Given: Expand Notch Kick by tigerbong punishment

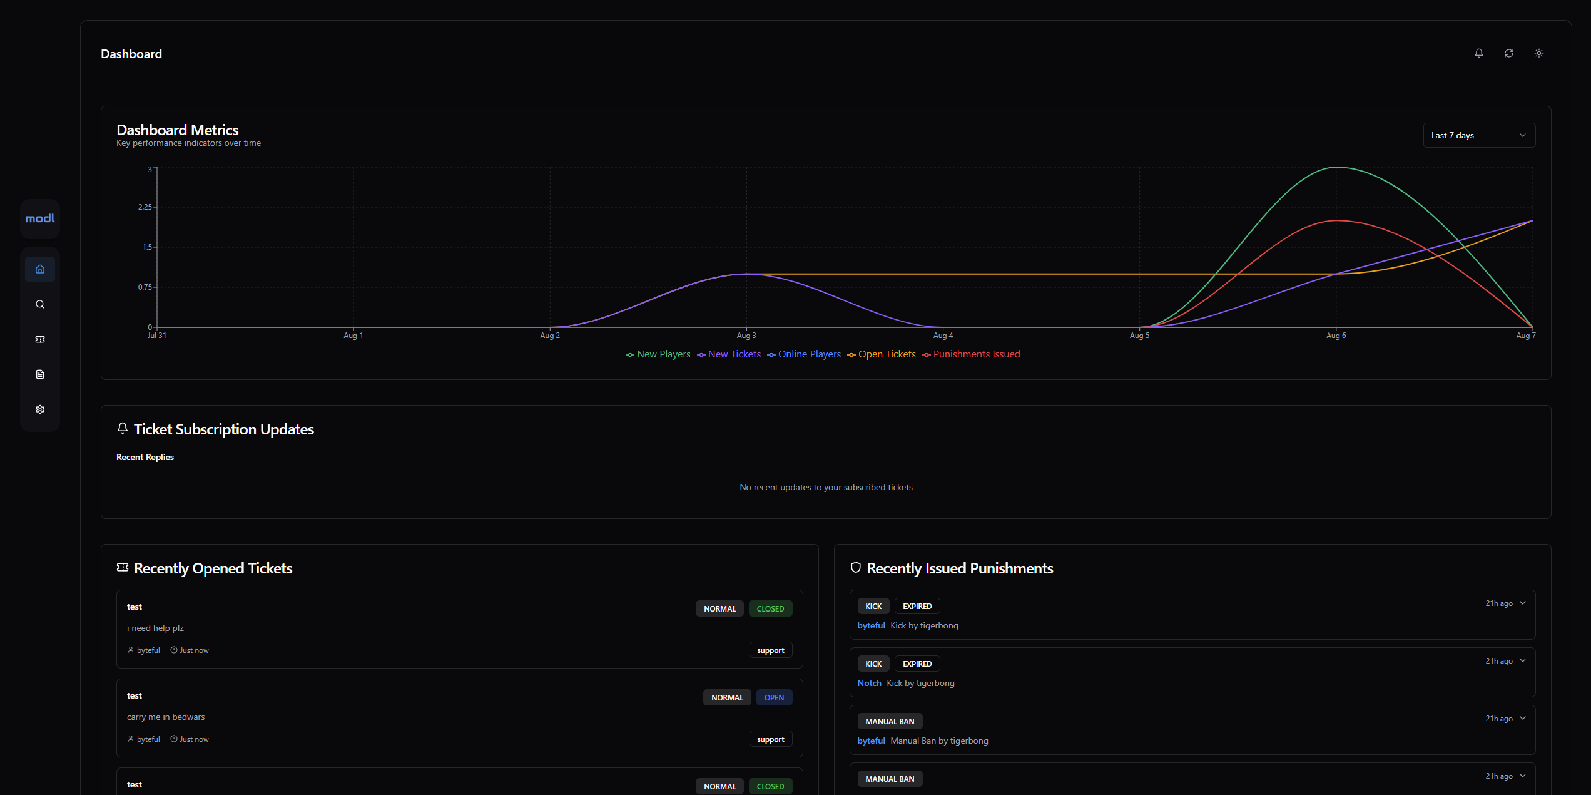Looking at the screenshot, I should tap(1523, 661).
